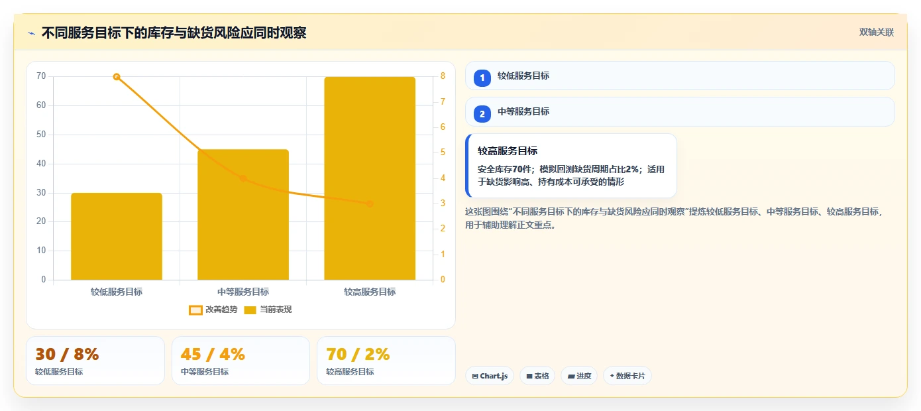Click the number 1 badge for 较低服务目标
Viewport: 921px width, 411px height.
[x=482, y=78]
